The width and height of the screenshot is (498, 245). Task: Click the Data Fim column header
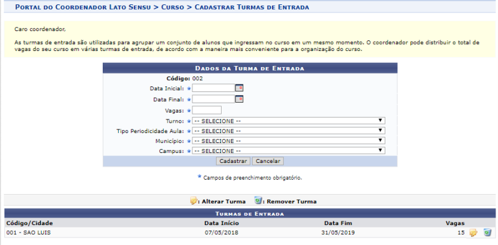(x=338, y=223)
